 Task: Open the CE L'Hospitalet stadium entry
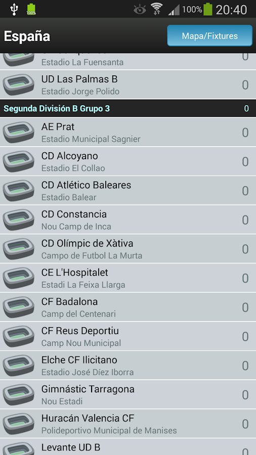click(x=128, y=278)
